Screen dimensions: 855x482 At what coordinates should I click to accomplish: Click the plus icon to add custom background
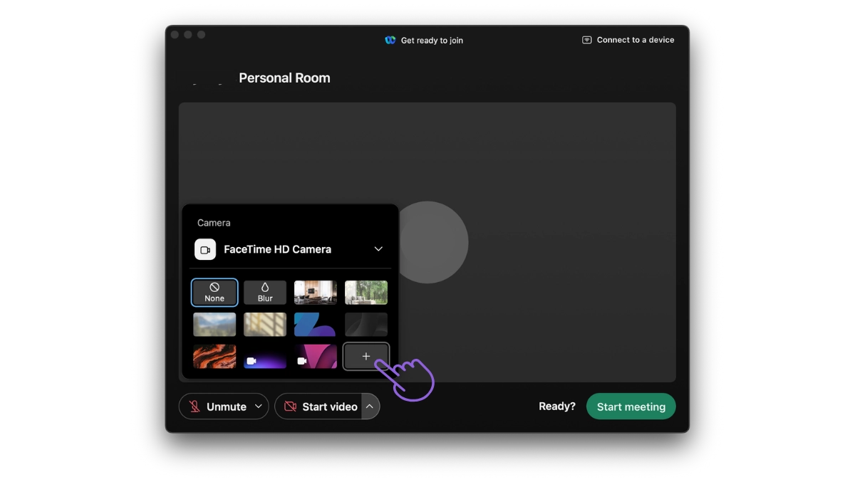[366, 355]
